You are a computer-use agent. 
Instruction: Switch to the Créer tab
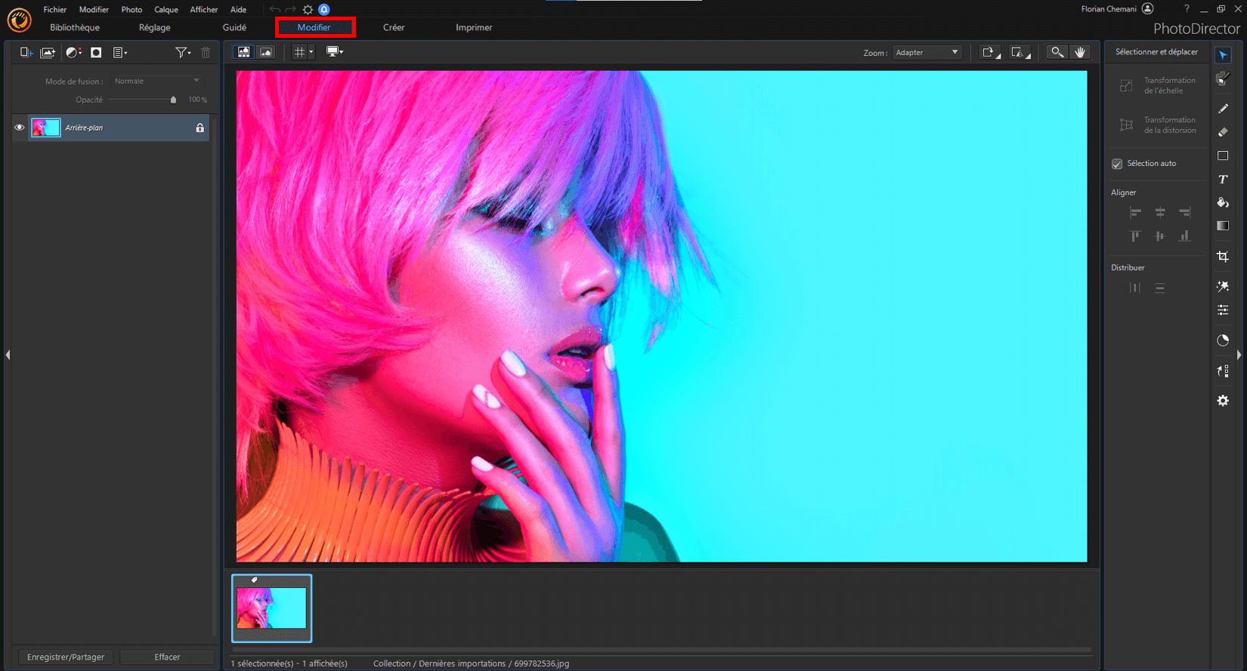(x=394, y=27)
